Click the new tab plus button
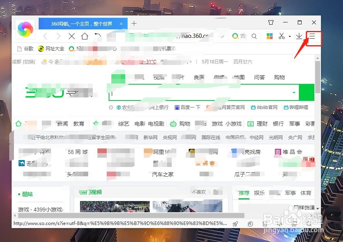 coord(134,23)
